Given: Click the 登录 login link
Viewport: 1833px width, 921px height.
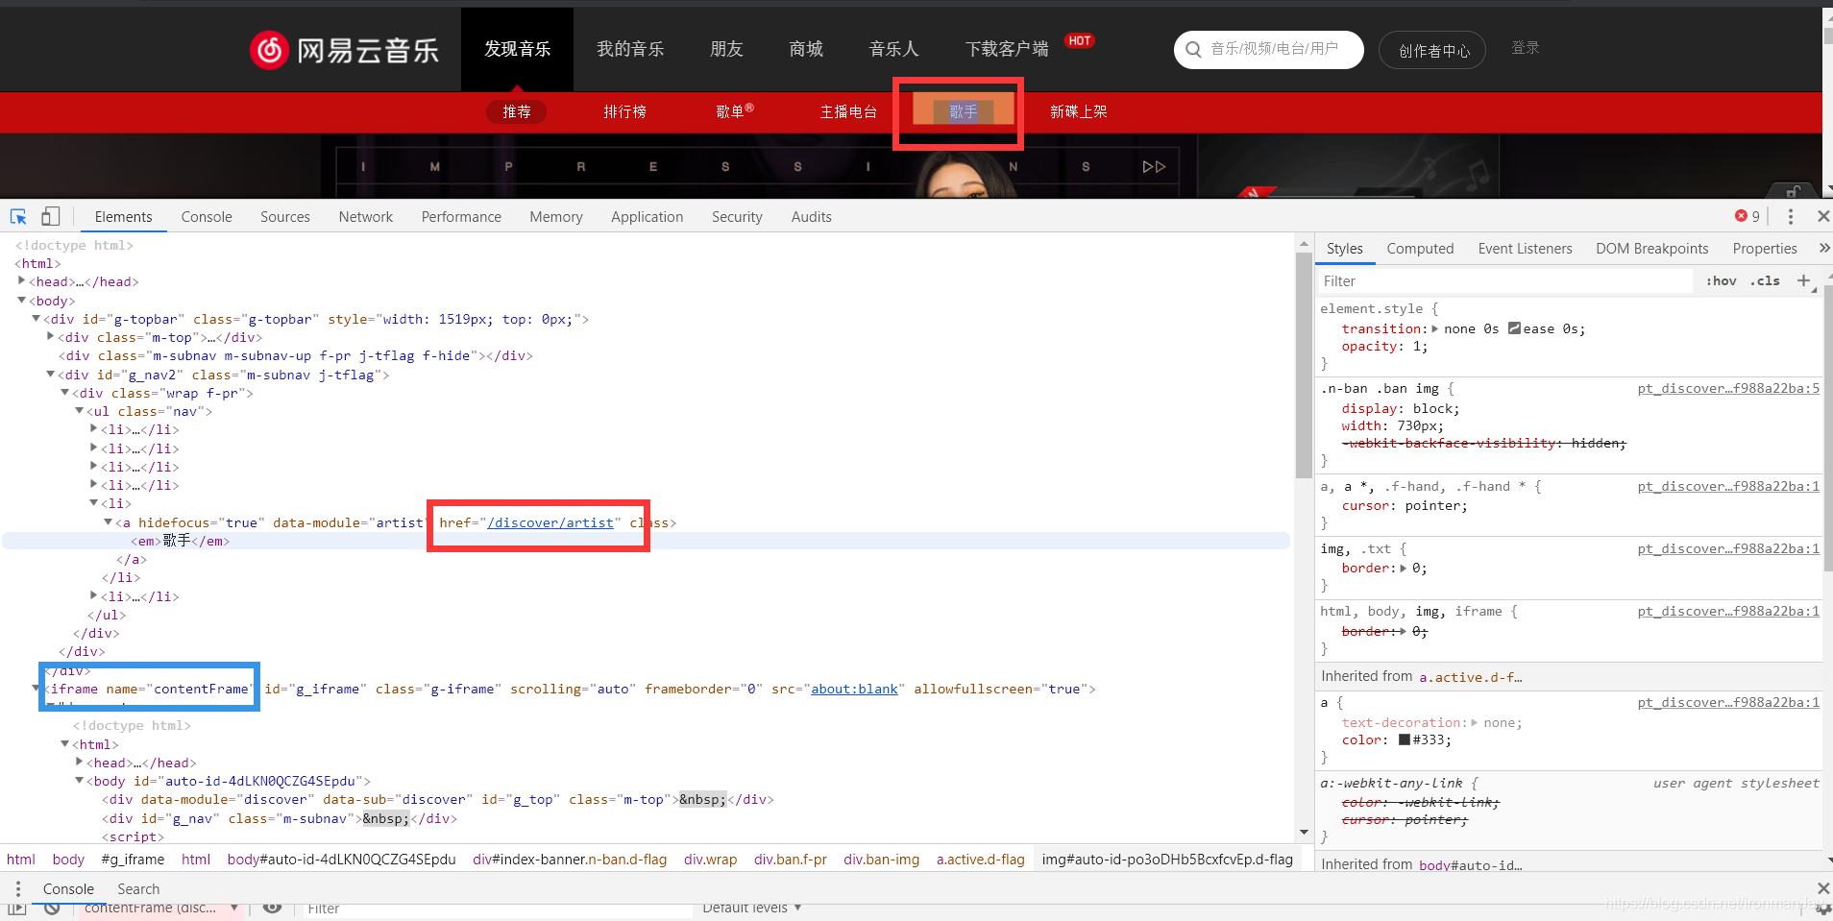Looking at the screenshot, I should tap(1526, 47).
